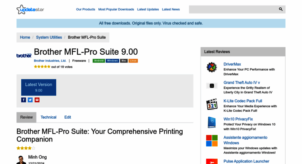Focus the search input field
302x164 pixels.
[232, 9]
